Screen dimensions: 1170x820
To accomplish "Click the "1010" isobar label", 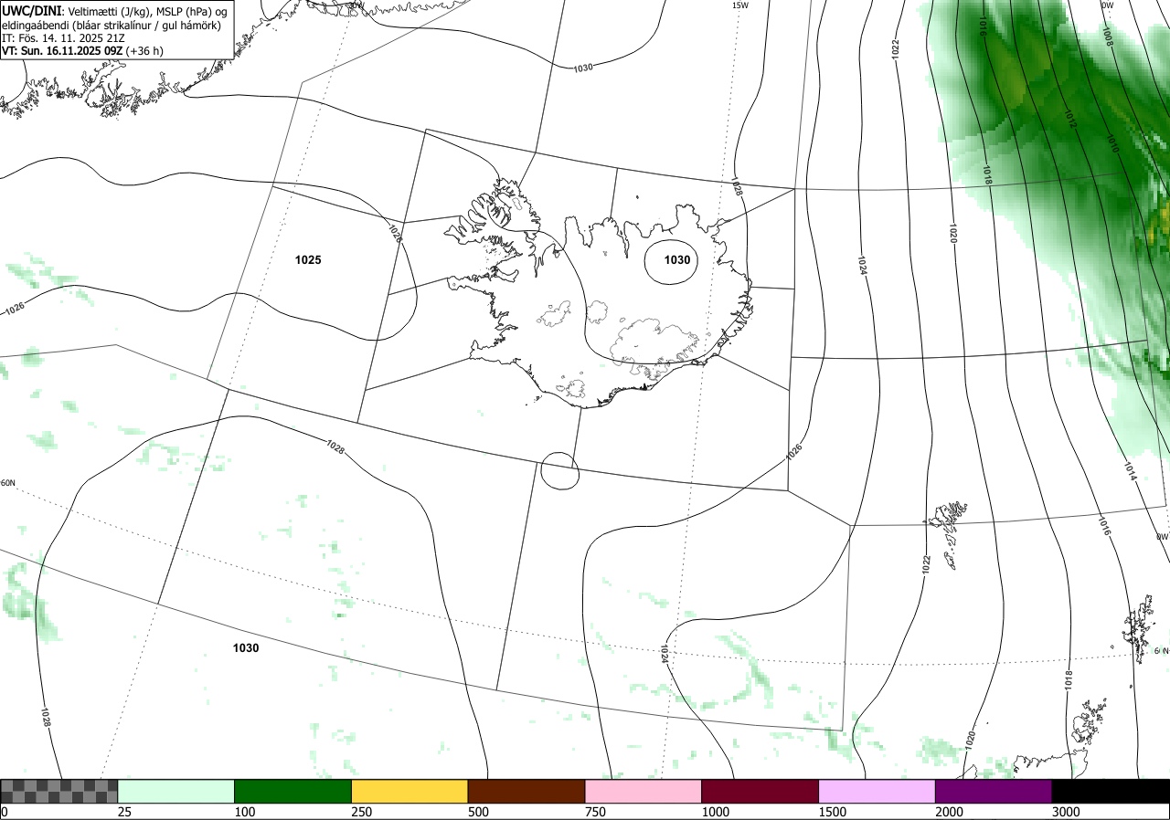I will pos(1111,142).
